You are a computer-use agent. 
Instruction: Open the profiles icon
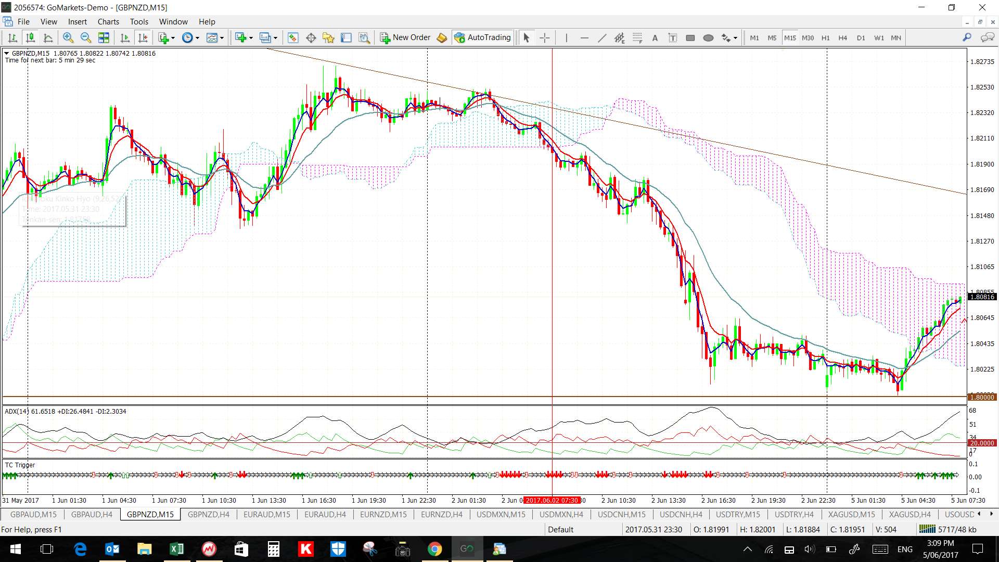265,37
